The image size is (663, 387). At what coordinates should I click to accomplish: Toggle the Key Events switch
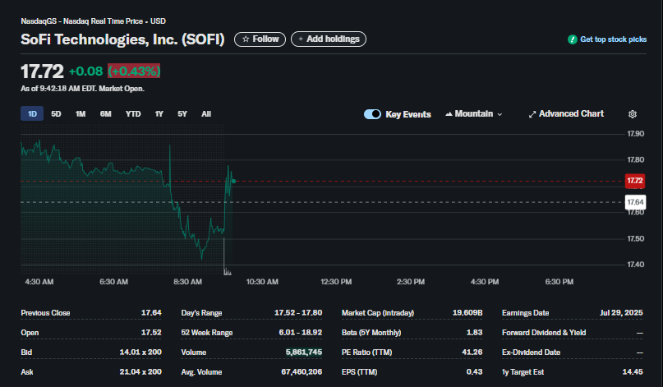372,114
